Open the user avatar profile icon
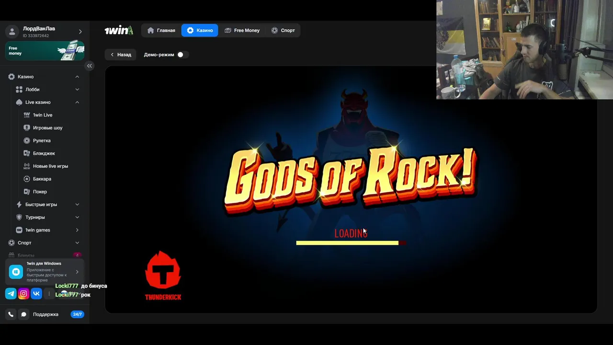 click(x=11, y=32)
